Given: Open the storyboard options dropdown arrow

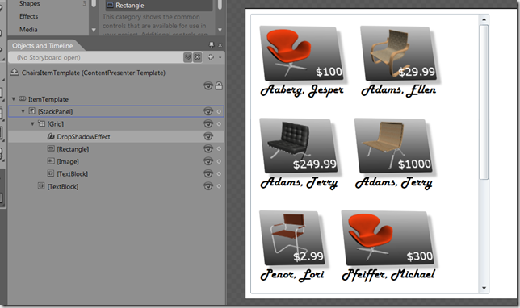Looking at the screenshot, I should click(220, 57).
